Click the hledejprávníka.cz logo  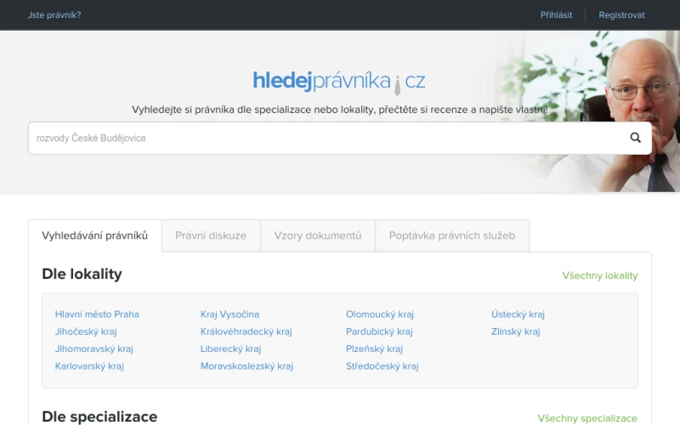click(x=339, y=82)
